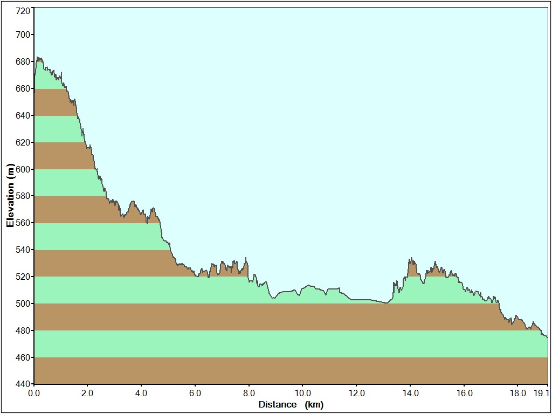Select the Elevation (m) axis title
This screenshot has width=552, height=414.
[x=10, y=195]
